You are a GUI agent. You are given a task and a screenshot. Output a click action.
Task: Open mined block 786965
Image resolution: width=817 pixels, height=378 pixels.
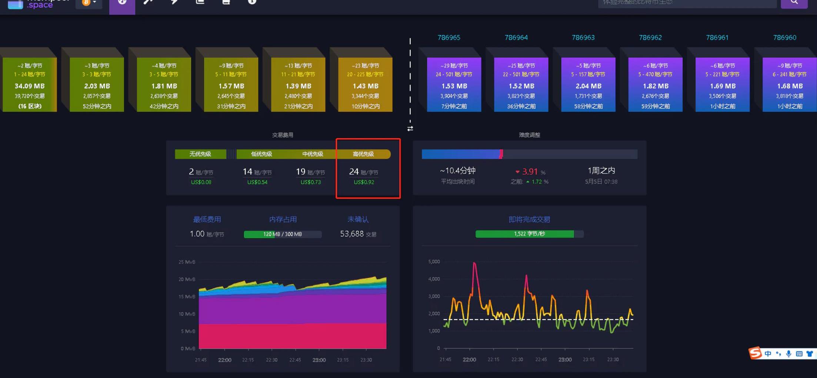point(454,84)
